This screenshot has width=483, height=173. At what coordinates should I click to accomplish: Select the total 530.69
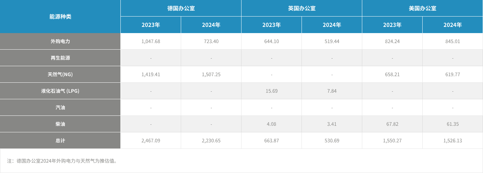[x=332, y=141]
